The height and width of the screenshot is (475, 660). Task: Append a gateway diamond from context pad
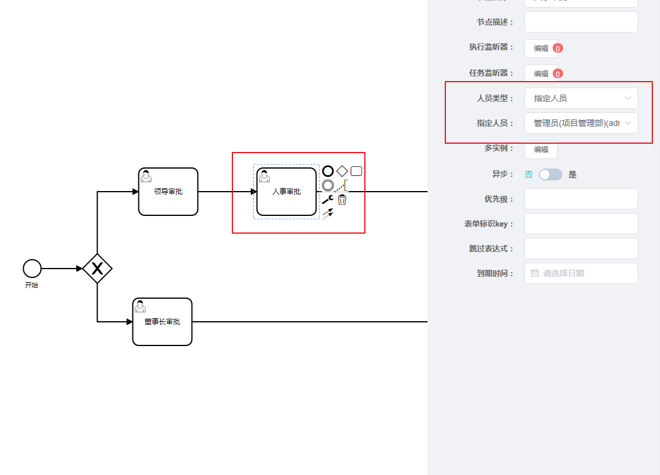pos(342,171)
